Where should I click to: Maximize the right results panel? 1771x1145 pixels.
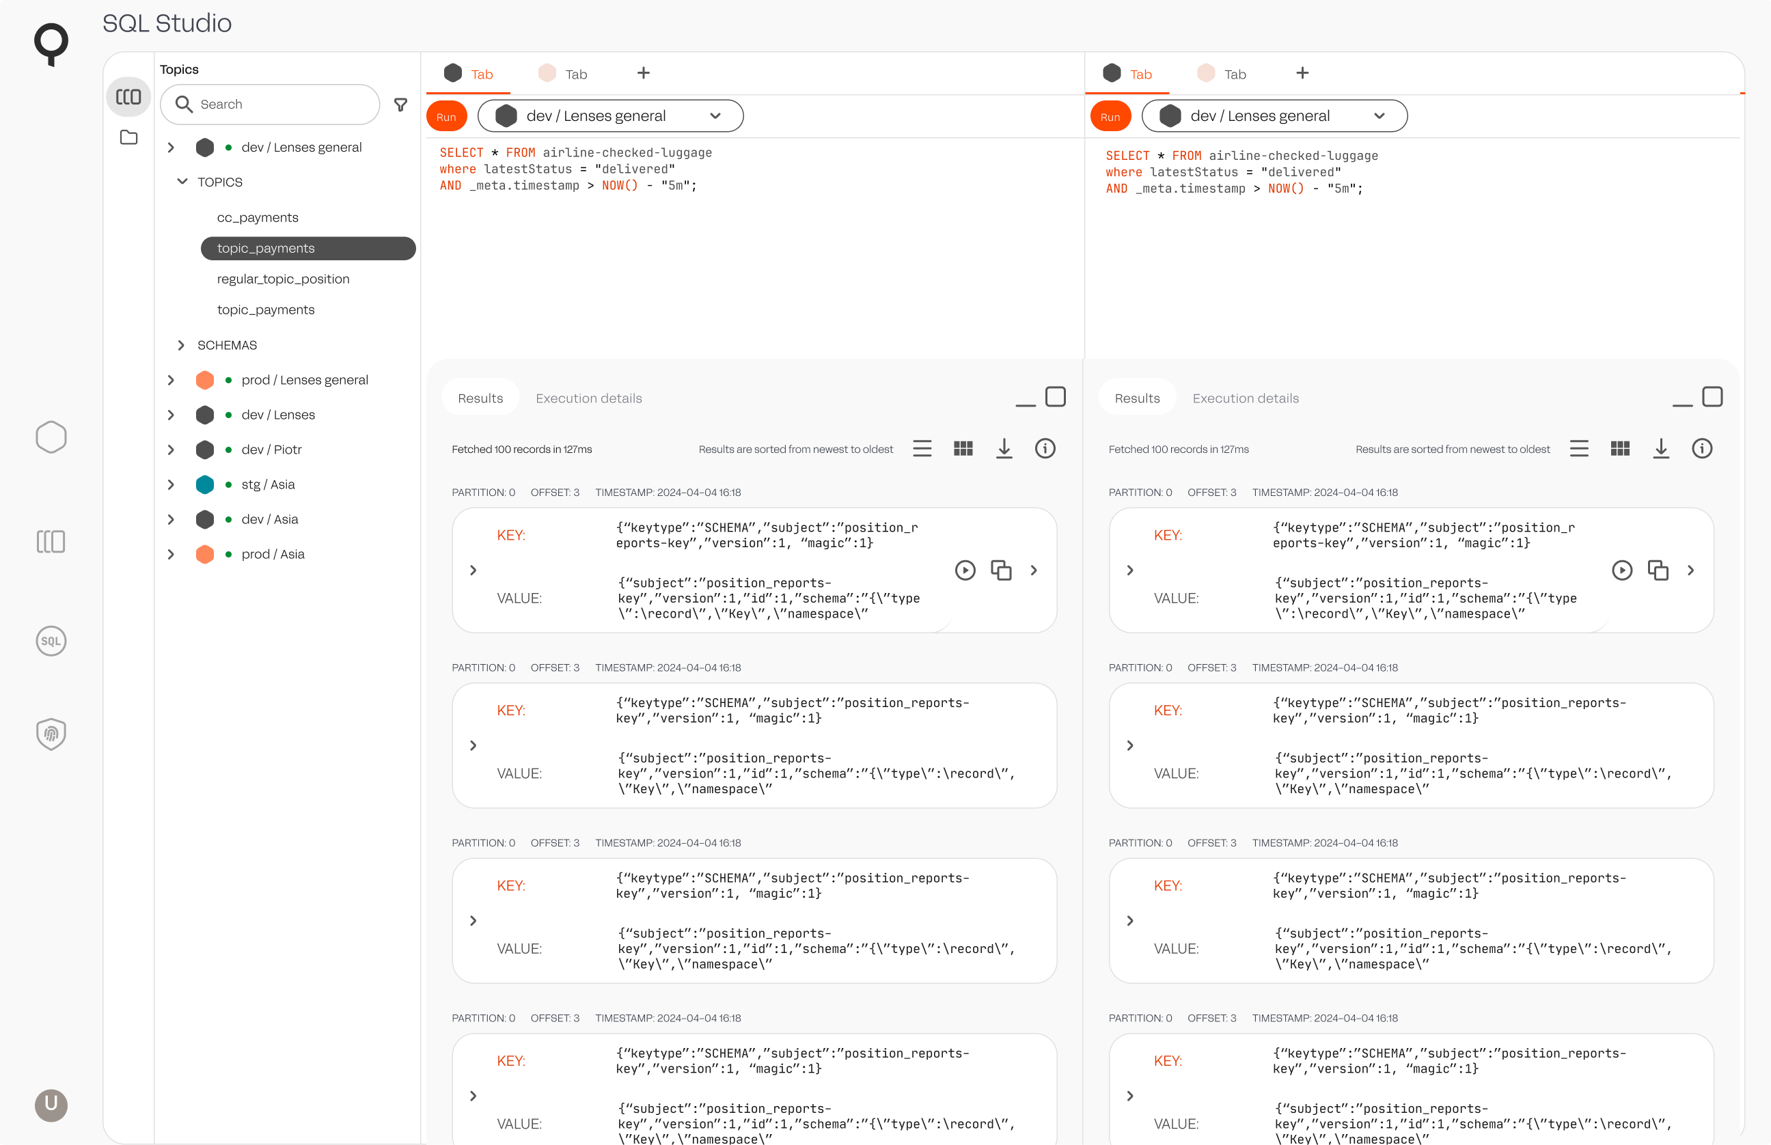[x=1712, y=396]
